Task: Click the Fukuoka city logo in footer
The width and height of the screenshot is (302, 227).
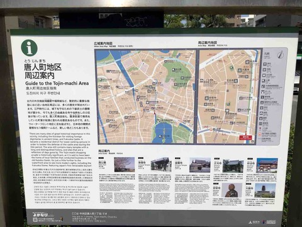Action: point(254,222)
